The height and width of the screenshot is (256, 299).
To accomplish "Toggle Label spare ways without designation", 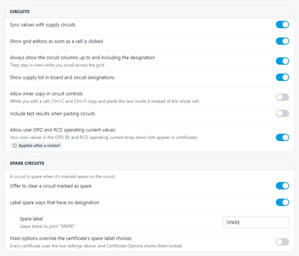I will point(282,202).
